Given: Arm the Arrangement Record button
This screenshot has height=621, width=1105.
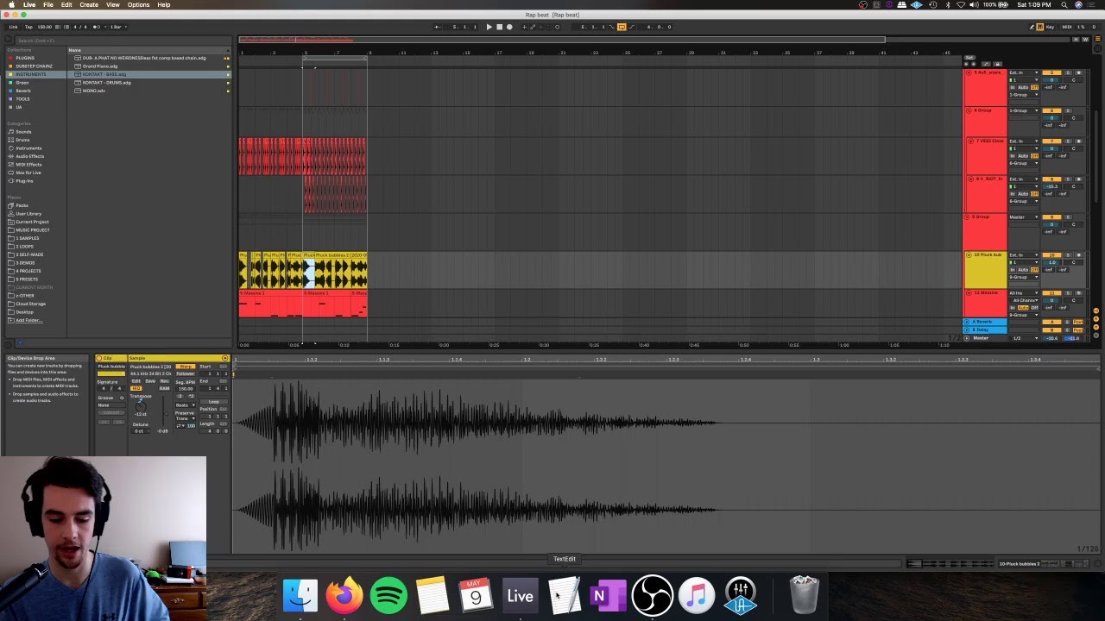Looking at the screenshot, I should coord(509,27).
